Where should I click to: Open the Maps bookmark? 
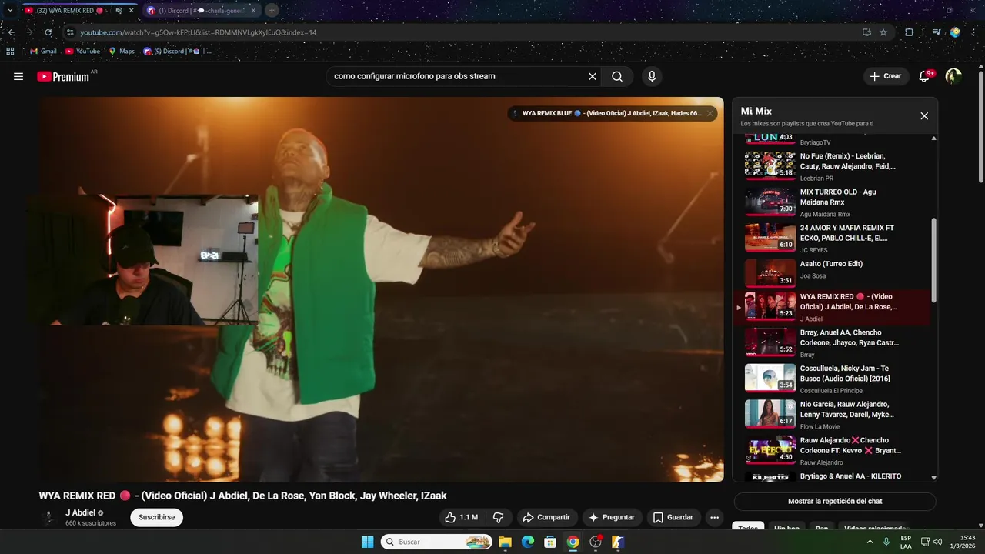[x=122, y=52]
